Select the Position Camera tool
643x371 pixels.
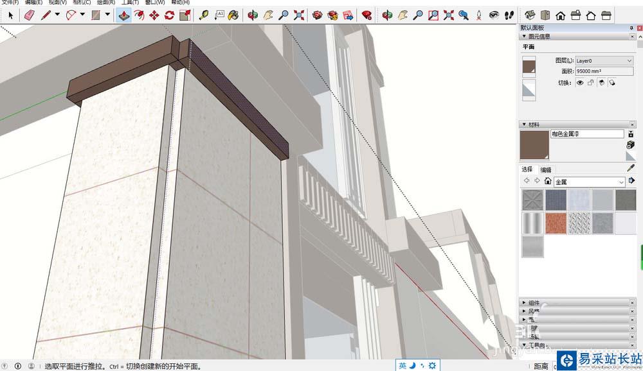point(479,15)
